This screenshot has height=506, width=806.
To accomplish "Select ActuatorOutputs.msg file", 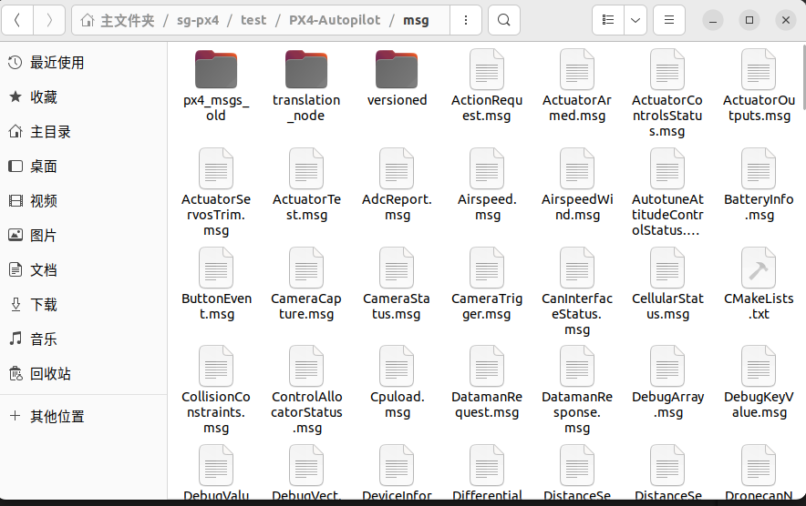I will tap(759, 86).
